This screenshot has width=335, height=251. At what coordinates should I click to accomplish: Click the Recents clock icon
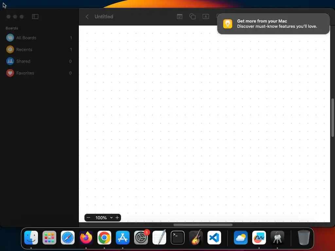coord(10,50)
